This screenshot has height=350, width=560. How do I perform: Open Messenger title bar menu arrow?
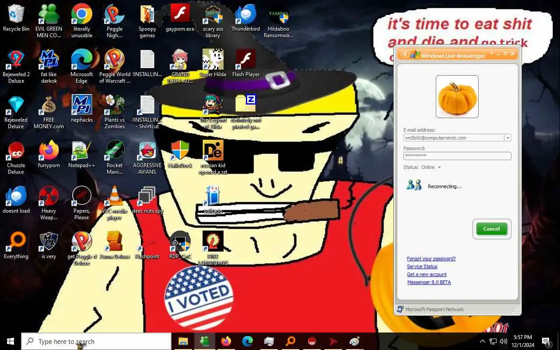click(491, 54)
